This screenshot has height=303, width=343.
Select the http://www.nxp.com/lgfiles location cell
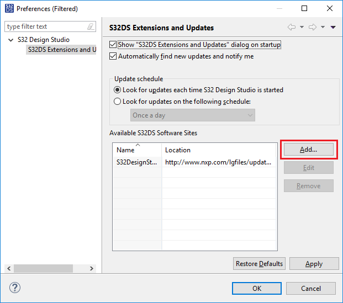point(219,162)
